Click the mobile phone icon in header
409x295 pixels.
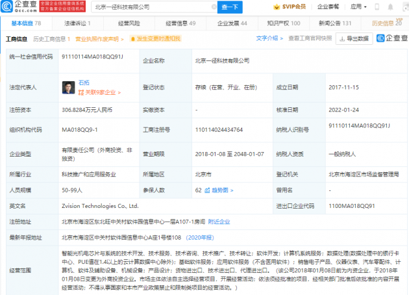click(377, 7)
